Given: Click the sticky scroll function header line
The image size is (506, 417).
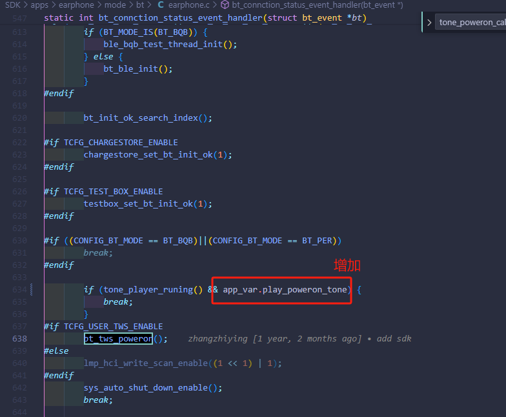Looking at the screenshot, I should 205,18.
